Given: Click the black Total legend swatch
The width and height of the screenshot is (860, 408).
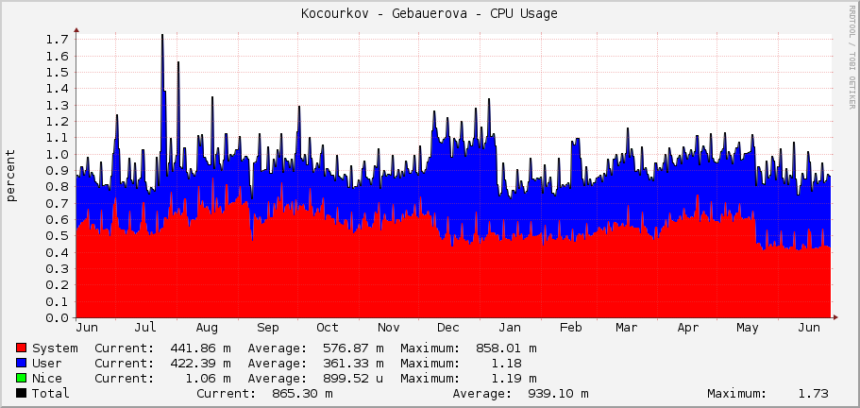Looking at the screenshot, I should [x=22, y=393].
